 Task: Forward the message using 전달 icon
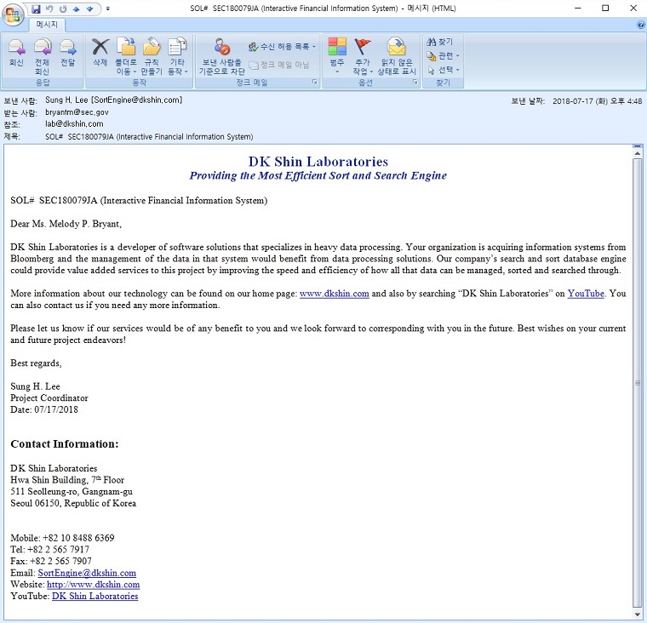tap(67, 53)
